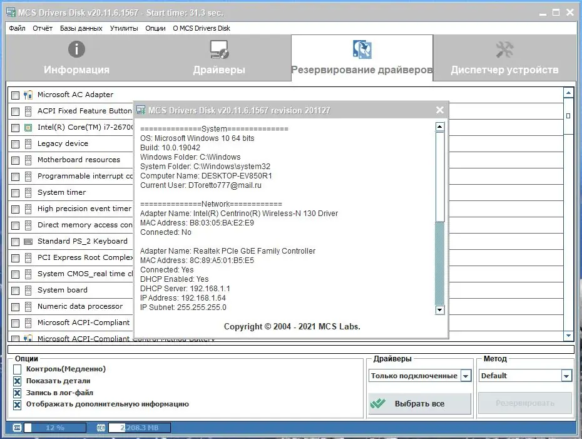Click the memory chip icon in status bar
Screen dimensions: 582x439
click(x=101, y=428)
